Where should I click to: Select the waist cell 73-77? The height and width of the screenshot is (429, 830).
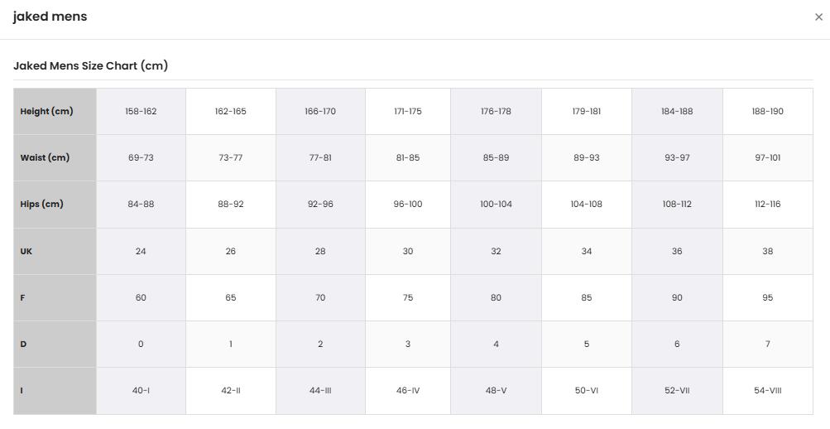(231, 158)
